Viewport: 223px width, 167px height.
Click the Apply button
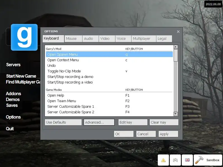click(x=168, y=134)
